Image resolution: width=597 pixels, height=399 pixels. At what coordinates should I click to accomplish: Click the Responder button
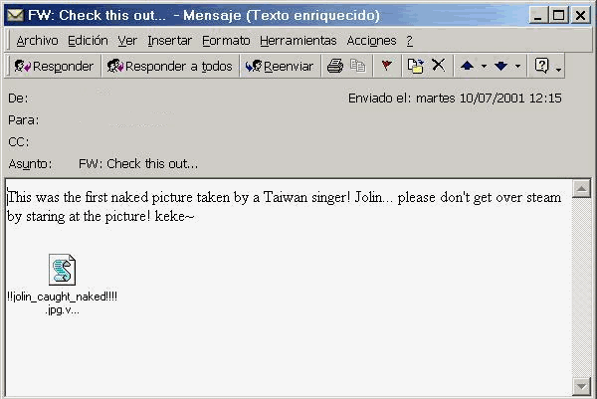(x=54, y=66)
